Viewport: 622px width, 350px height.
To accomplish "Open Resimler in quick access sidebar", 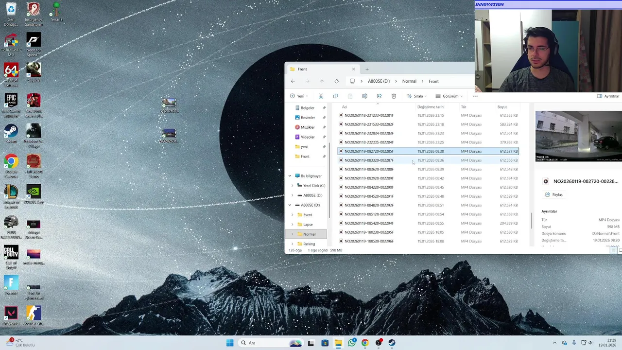I will [308, 118].
